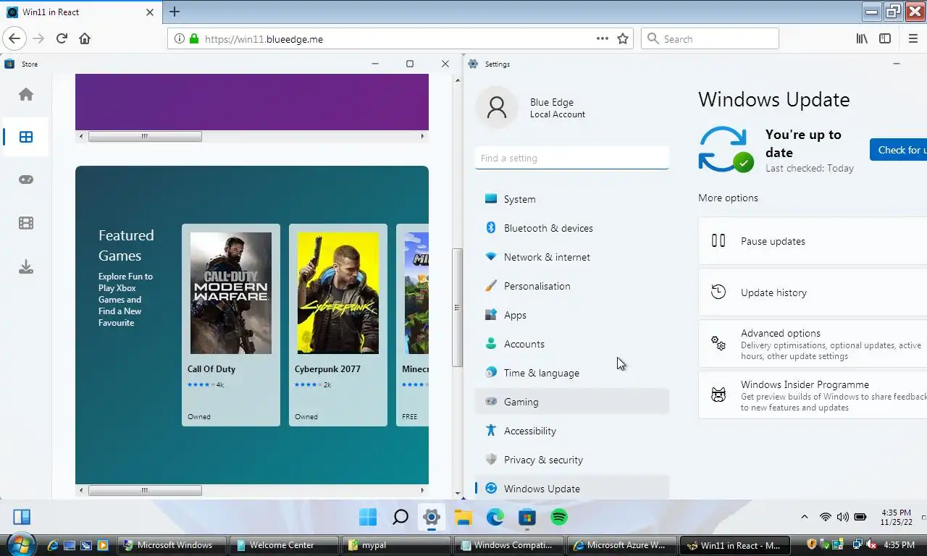Open Network & internet settings
The image size is (927, 556).
pos(572,257)
